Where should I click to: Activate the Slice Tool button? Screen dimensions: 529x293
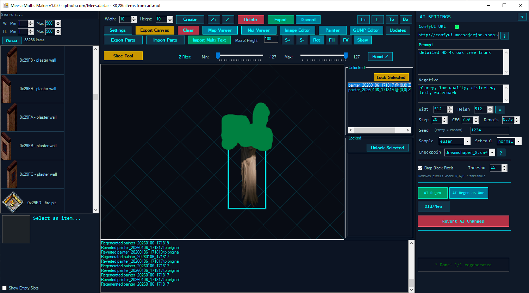tap(123, 56)
